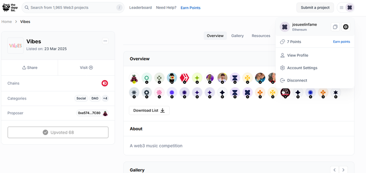Go to next gallery image
This screenshot has width=366, height=173.
(343, 170)
